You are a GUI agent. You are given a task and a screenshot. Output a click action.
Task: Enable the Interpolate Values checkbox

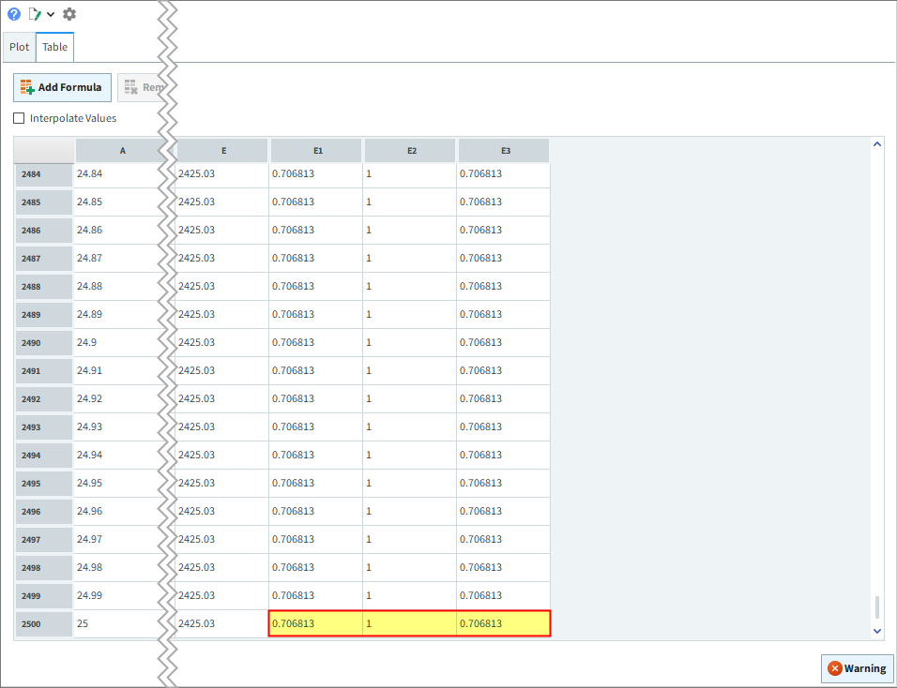pos(19,118)
